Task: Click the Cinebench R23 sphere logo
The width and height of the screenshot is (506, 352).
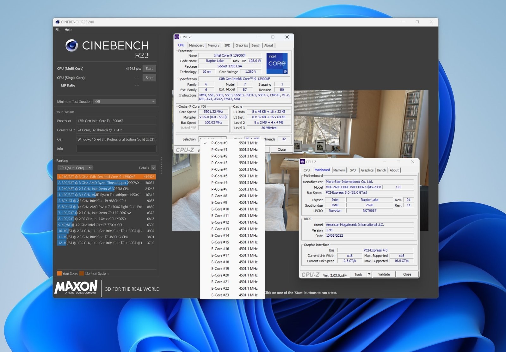Action: 71,46
